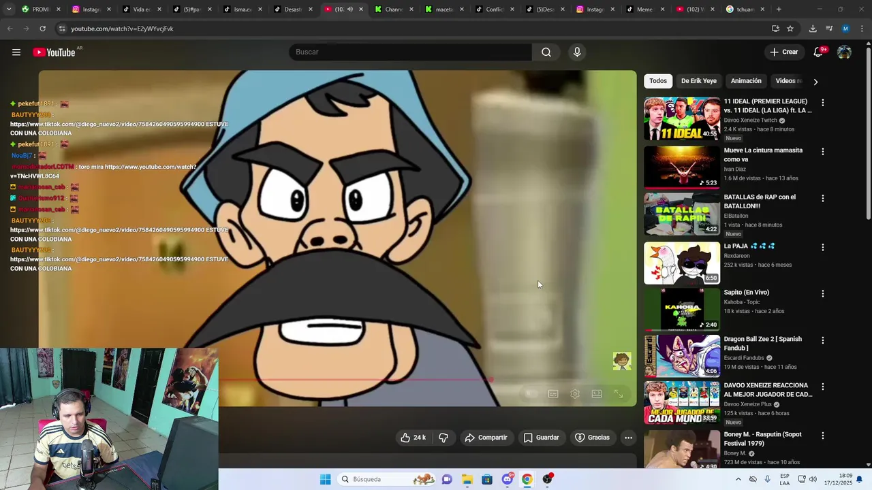Click the video progress bar scrubber

(490, 380)
